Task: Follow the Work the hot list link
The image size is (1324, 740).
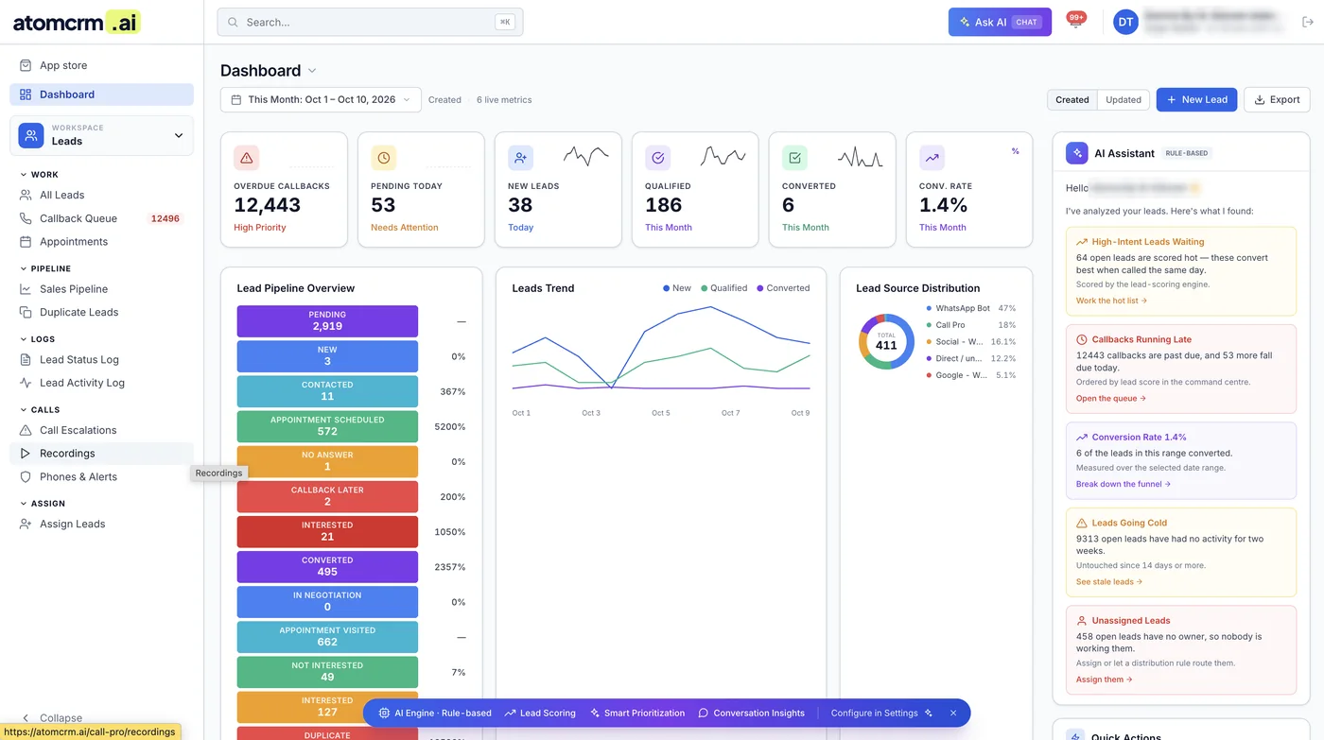Action: point(1111,301)
